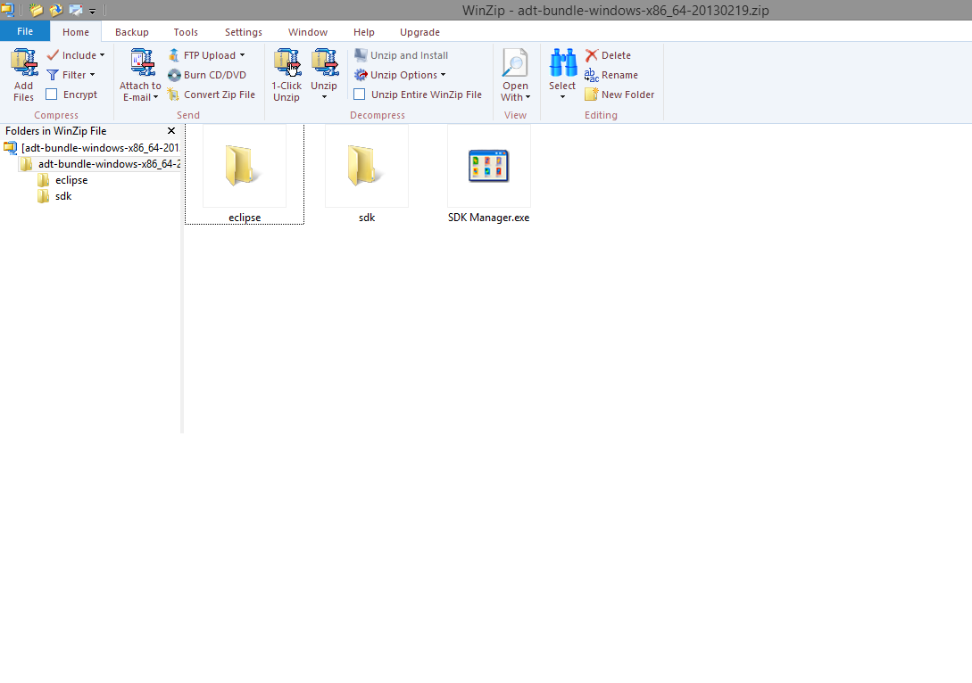The width and height of the screenshot is (972, 683).
Task: Switch to the Settings ribbon tab
Action: tap(244, 32)
